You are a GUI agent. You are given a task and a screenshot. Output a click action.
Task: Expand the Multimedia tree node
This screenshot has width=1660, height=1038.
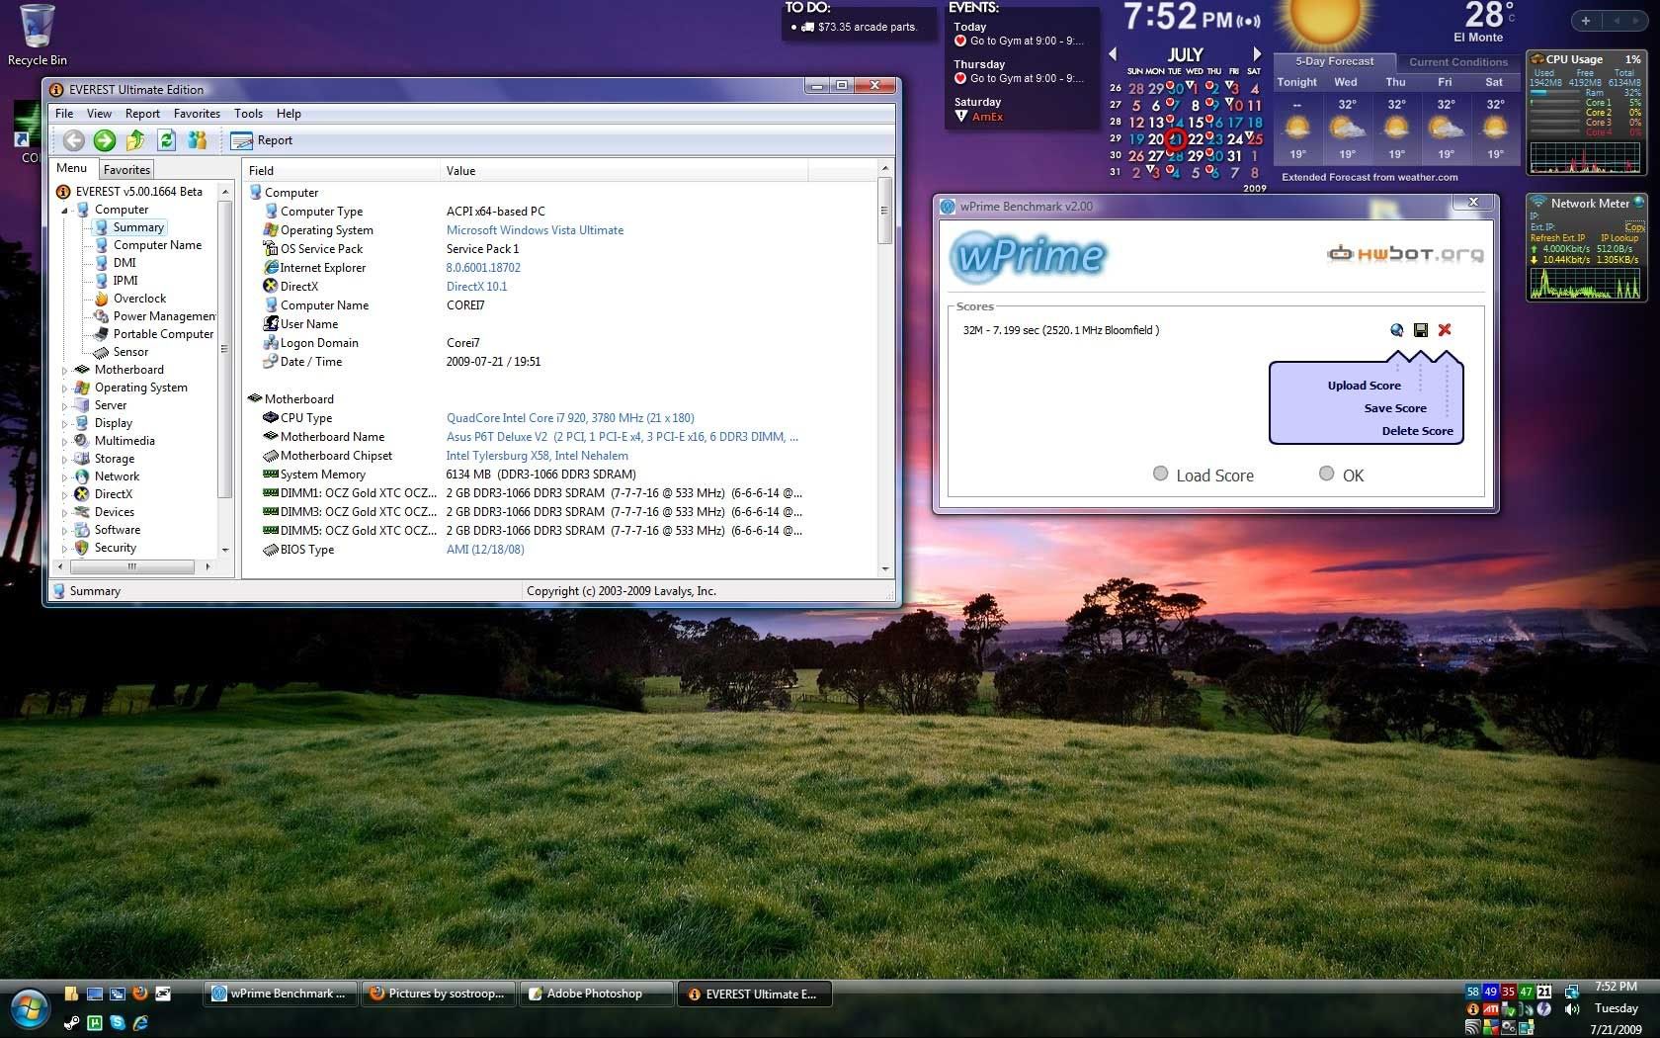(x=65, y=442)
